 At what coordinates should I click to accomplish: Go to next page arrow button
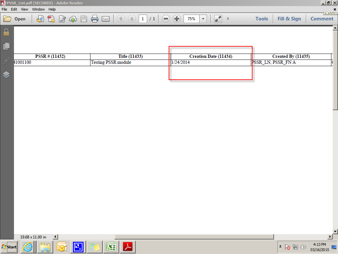pos(132,19)
